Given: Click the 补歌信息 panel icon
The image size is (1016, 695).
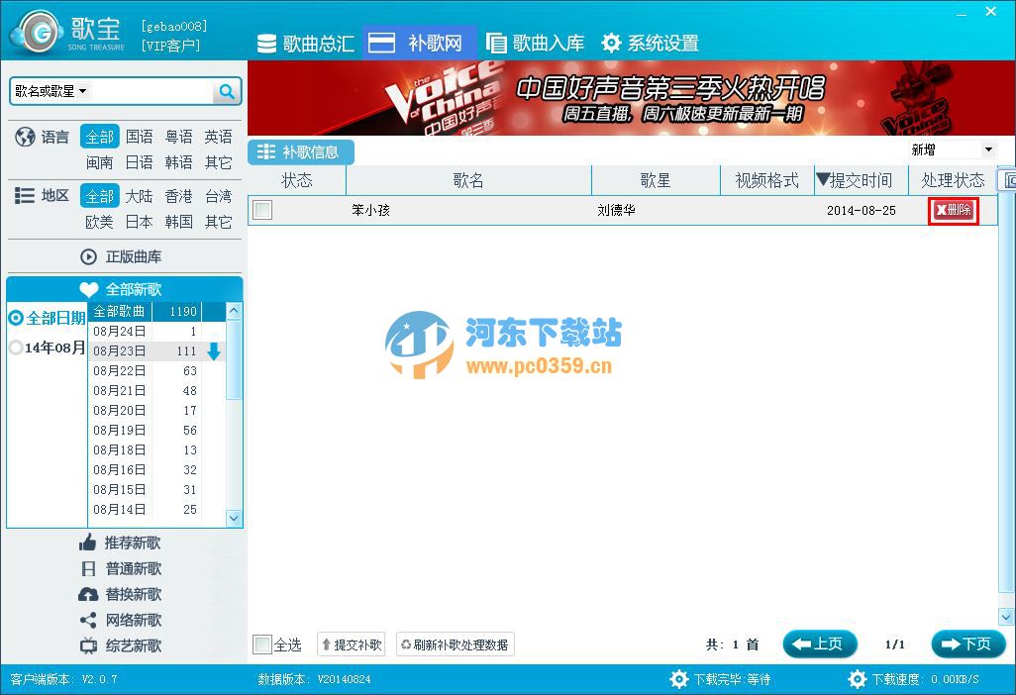Looking at the screenshot, I should point(265,152).
